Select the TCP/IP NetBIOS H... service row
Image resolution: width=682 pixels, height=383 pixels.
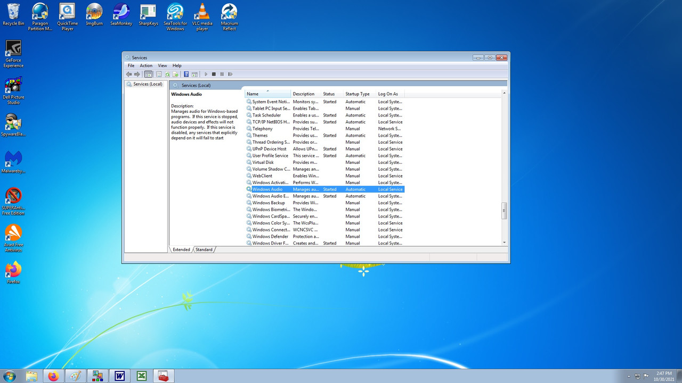coord(325,122)
